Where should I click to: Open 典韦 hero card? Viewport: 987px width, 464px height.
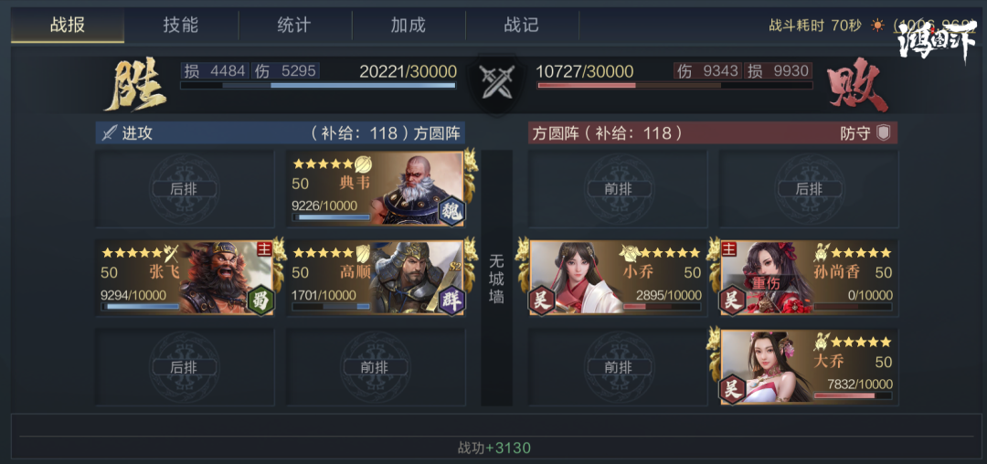tap(376, 189)
